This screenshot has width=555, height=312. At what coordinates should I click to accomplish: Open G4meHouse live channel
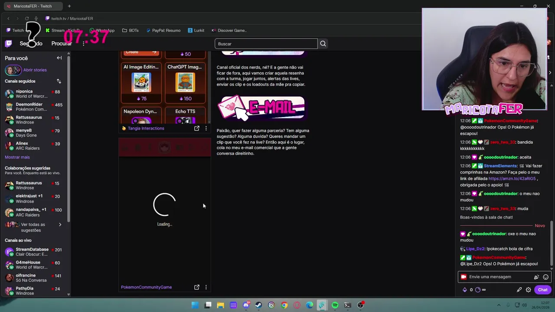34,265
